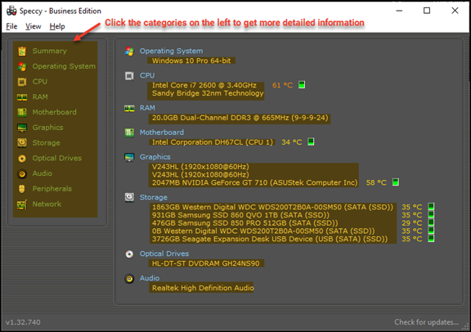471x332 pixels.
Task: Click the Check for updates link
Action: [427, 322]
